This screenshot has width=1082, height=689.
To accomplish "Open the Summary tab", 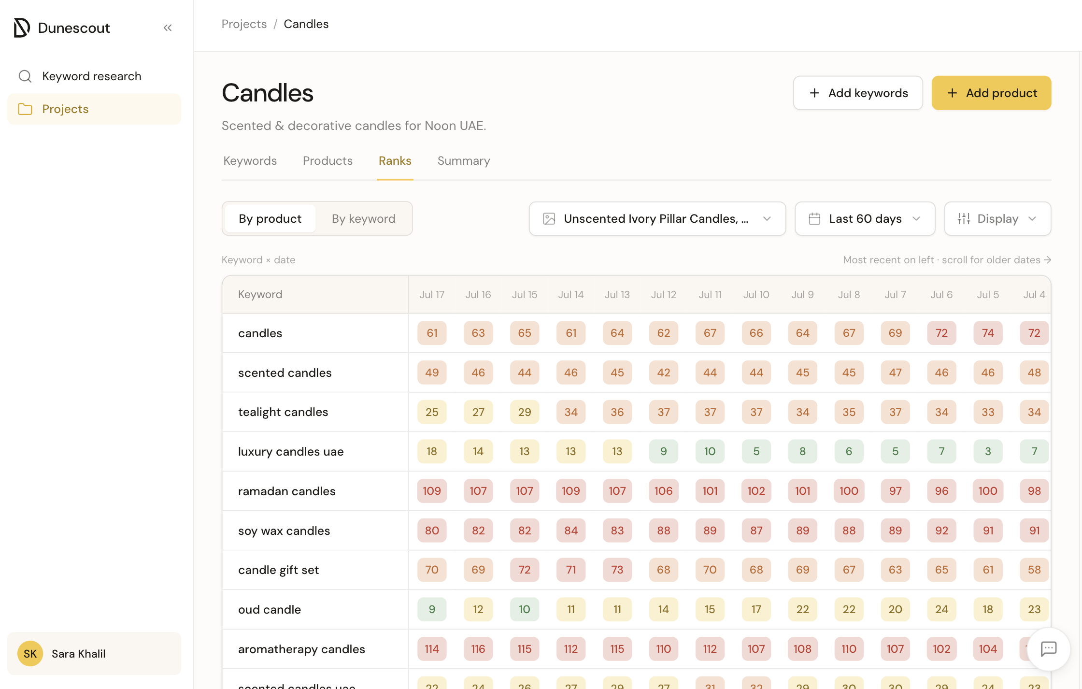I will pyautogui.click(x=464, y=161).
